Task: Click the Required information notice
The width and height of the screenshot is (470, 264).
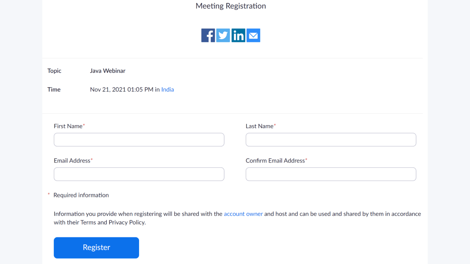Action: click(81, 195)
